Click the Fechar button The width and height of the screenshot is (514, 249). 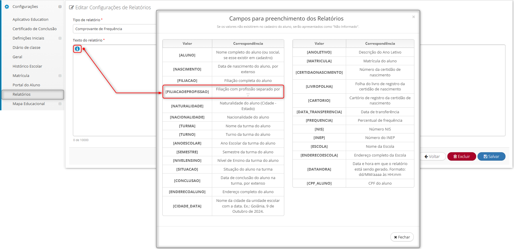402,237
